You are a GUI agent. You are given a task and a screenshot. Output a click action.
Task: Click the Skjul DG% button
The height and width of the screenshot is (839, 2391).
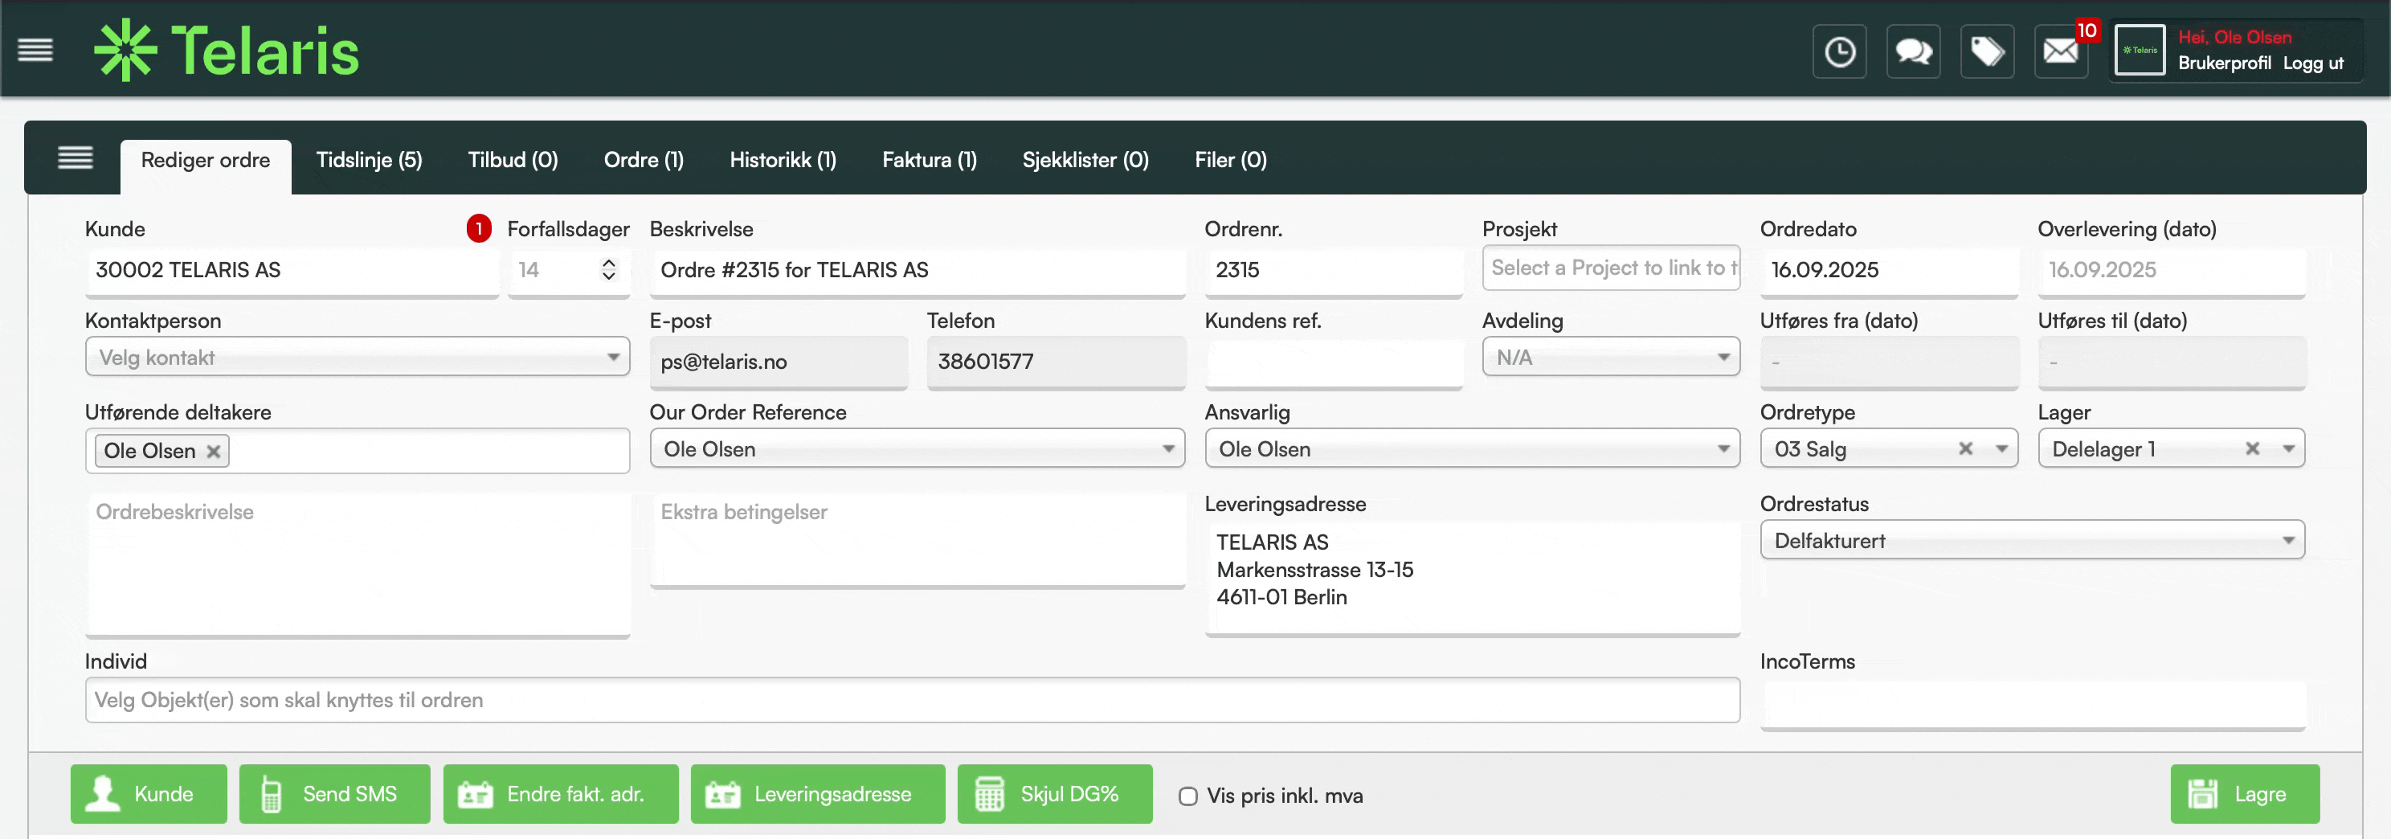tap(1054, 793)
